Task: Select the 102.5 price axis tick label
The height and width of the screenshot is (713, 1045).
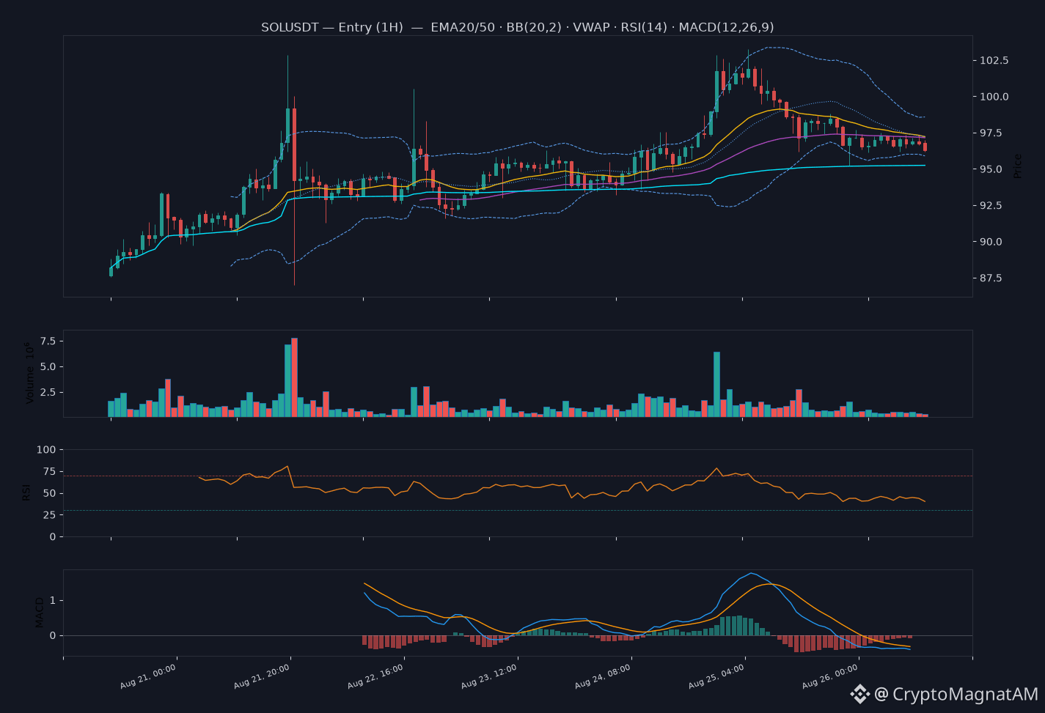Action: pyautogui.click(x=994, y=60)
